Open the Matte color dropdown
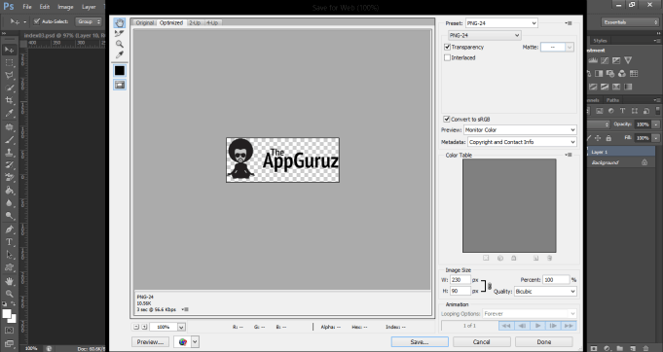The image size is (663, 352). point(557,48)
